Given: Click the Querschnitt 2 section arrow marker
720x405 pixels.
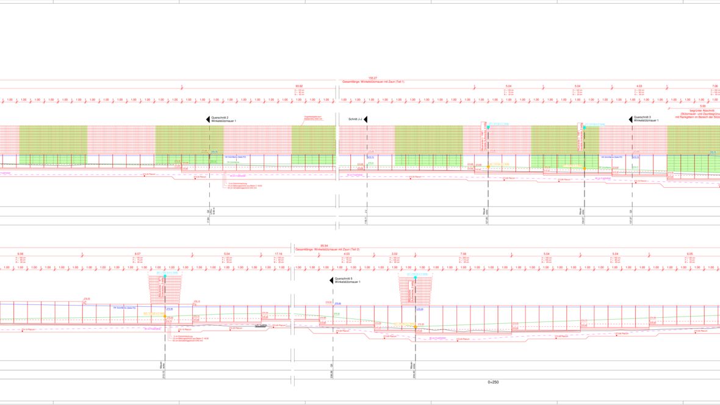Looking at the screenshot, I should pos(207,120).
